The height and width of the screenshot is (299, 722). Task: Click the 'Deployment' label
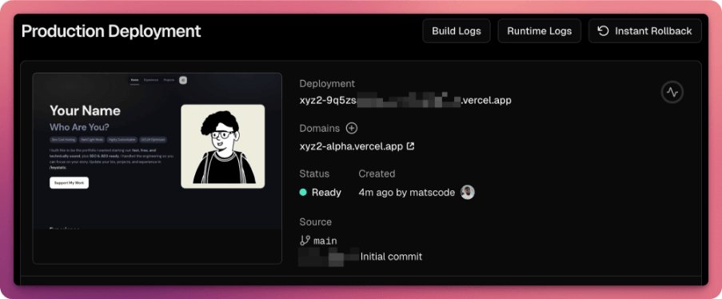327,83
